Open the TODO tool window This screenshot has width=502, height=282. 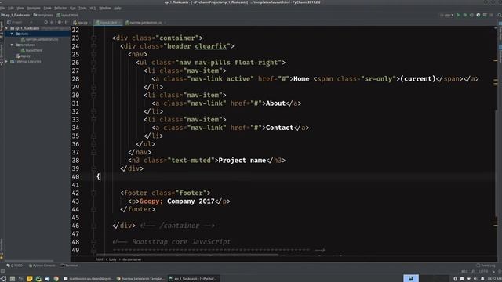[x=15, y=266]
